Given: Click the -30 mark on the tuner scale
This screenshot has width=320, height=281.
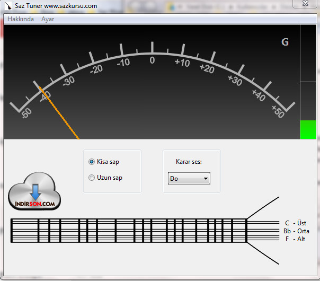Looking at the screenshot, I should point(69,81).
